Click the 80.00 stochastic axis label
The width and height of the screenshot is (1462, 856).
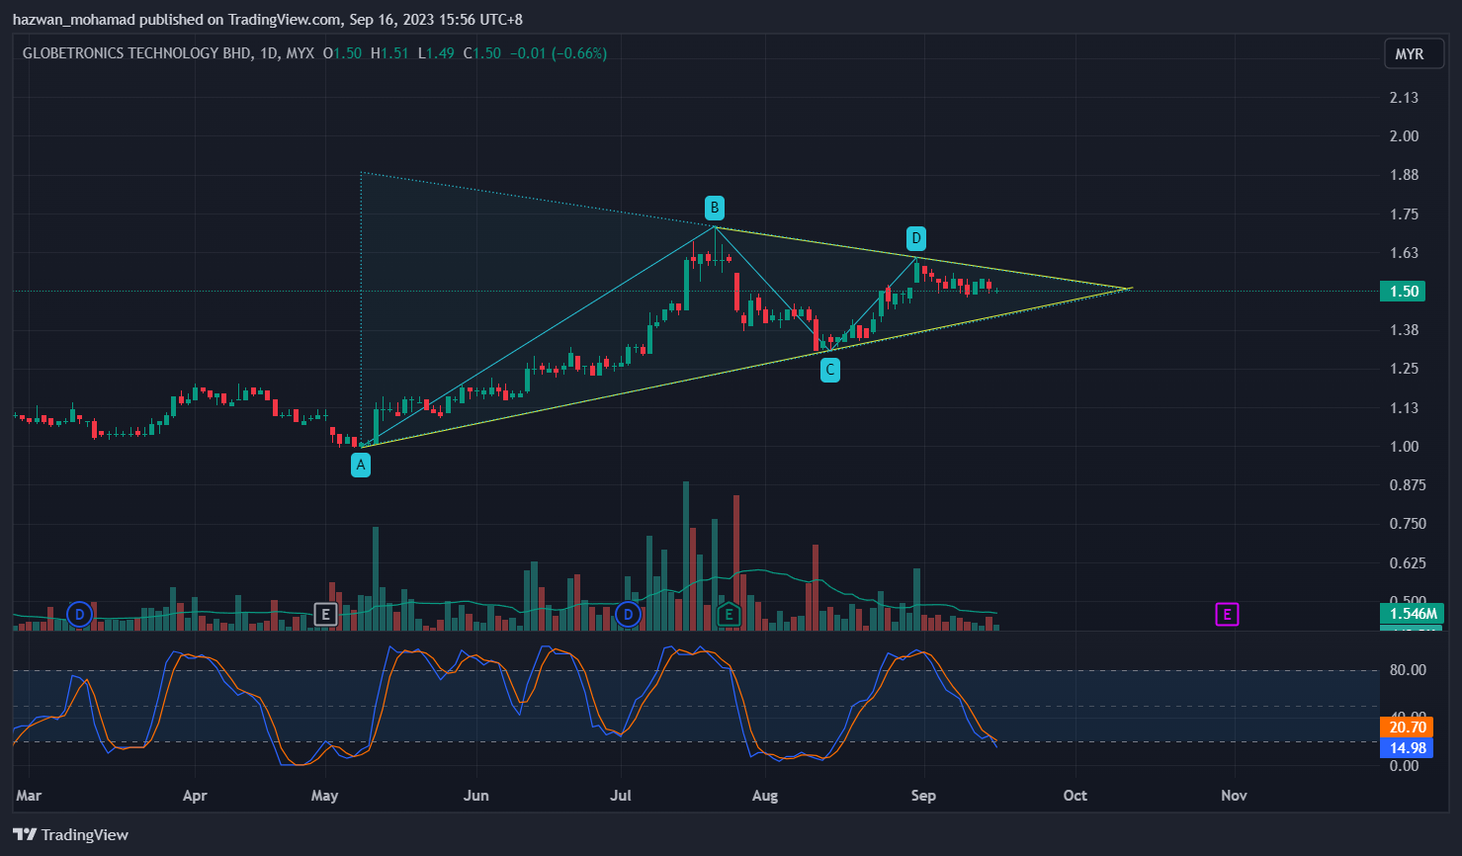point(1408,670)
